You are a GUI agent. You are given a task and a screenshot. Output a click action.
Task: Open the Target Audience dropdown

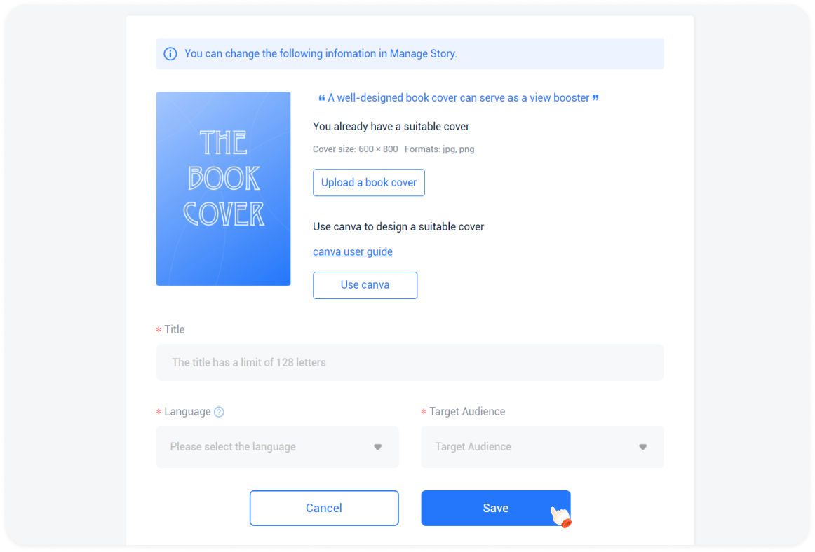coord(542,447)
